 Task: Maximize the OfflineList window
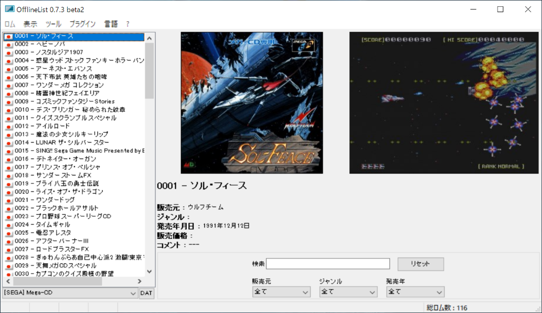coord(500,10)
